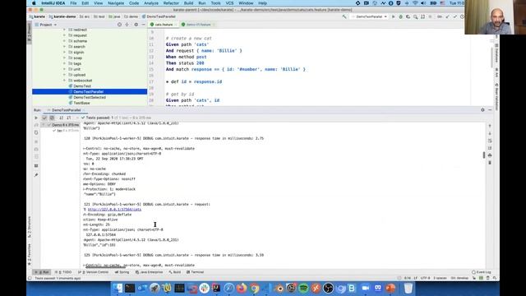Rerun the test using the Run panel play icon

tap(36, 118)
